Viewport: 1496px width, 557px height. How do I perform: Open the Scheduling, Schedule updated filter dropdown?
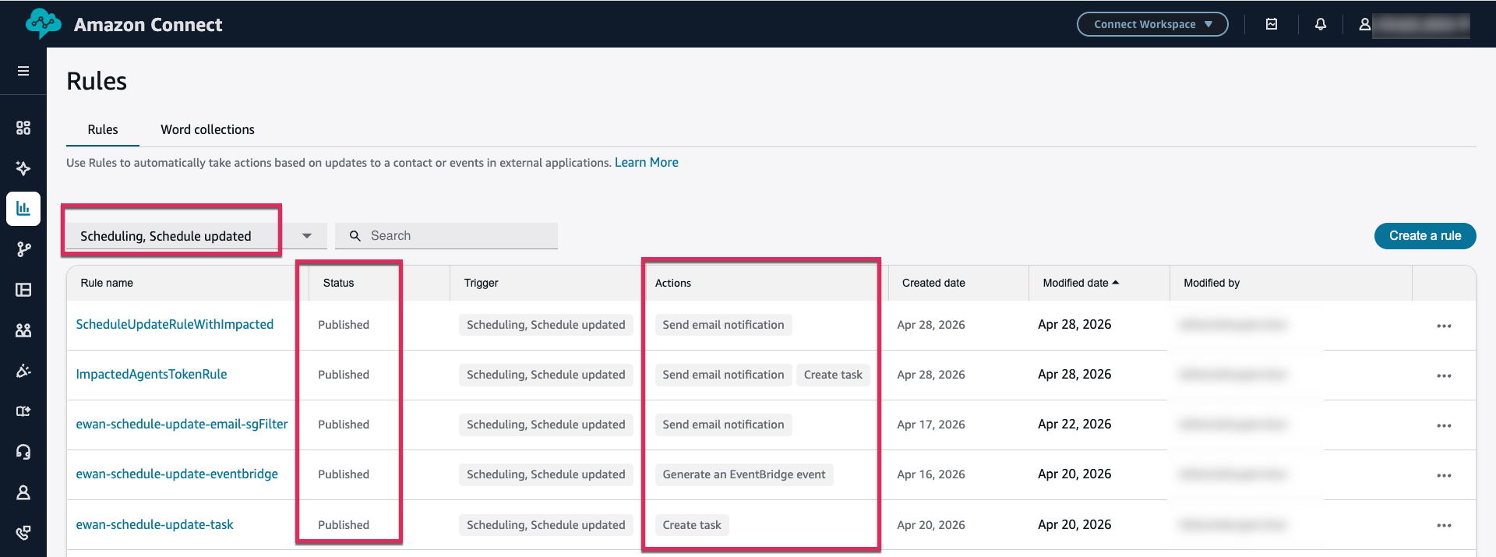pyautogui.click(x=196, y=236)
